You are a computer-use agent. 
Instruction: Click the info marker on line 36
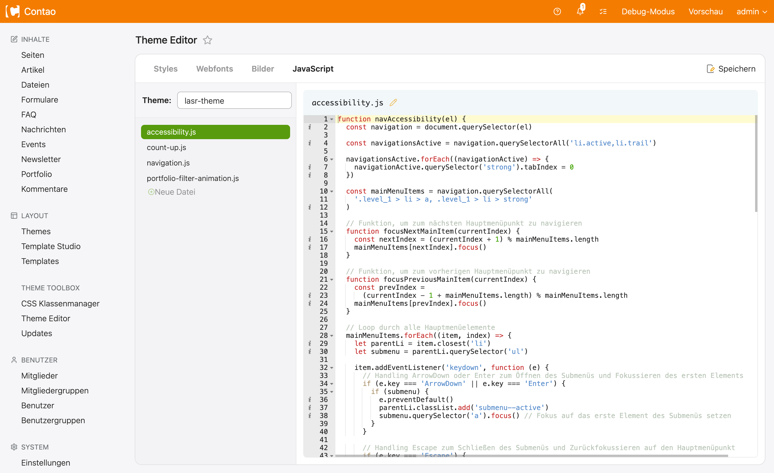pos(310,400)
